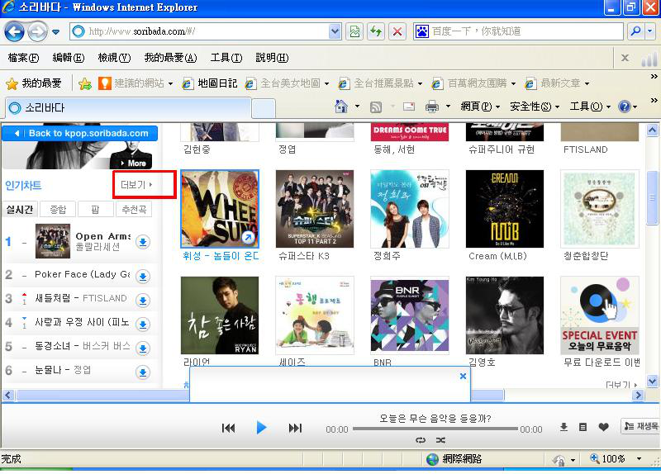Click Back to kpop.soribada.com button
Screen dimensions: 661x474
[80, 133]
